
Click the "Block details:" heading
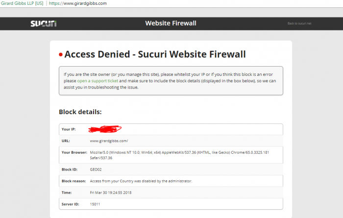pos(80,112)
